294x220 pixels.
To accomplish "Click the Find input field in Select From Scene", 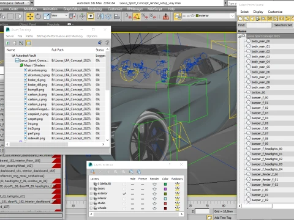I will coord(259,25).
